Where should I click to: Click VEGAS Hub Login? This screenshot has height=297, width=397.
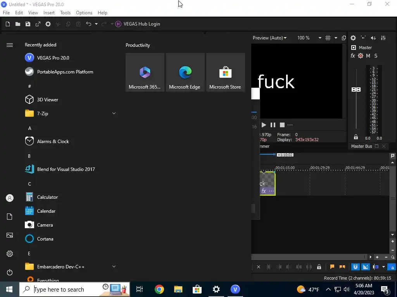point(138,24)
